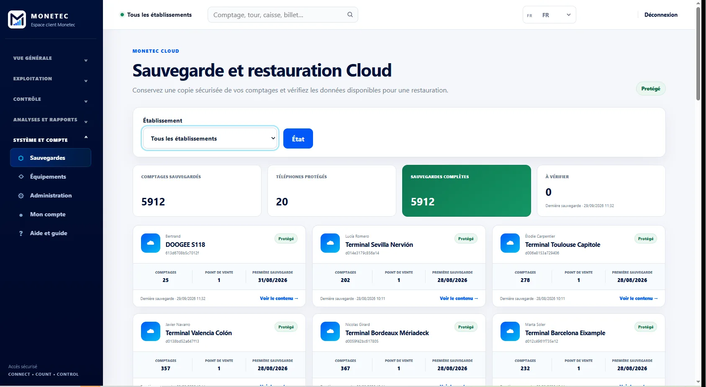
Task: Click owner name Lucía Romero
Action: point(357,236)
